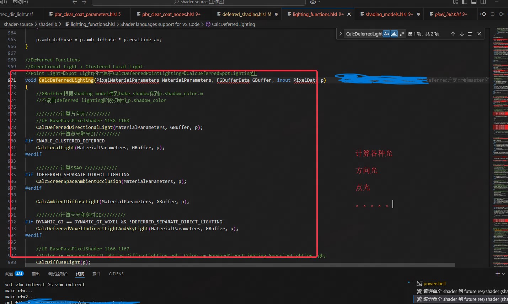
Task: Open the terminal profile dropdown beside plus icon
Action: coord(503,274)
